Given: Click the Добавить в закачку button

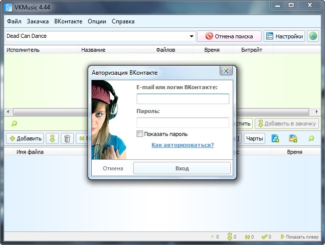Looking at the screenshot, I should (x=287, y=123).
